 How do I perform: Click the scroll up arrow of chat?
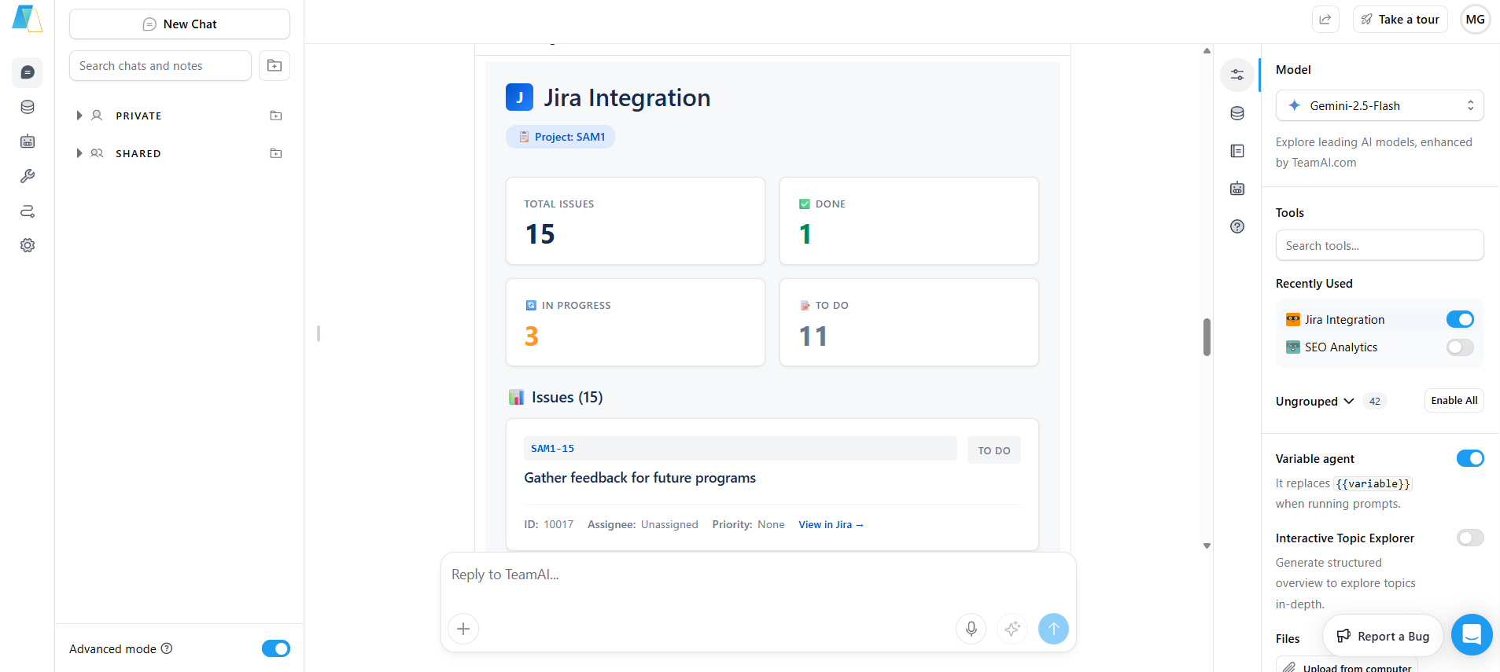pos(1207,51)
